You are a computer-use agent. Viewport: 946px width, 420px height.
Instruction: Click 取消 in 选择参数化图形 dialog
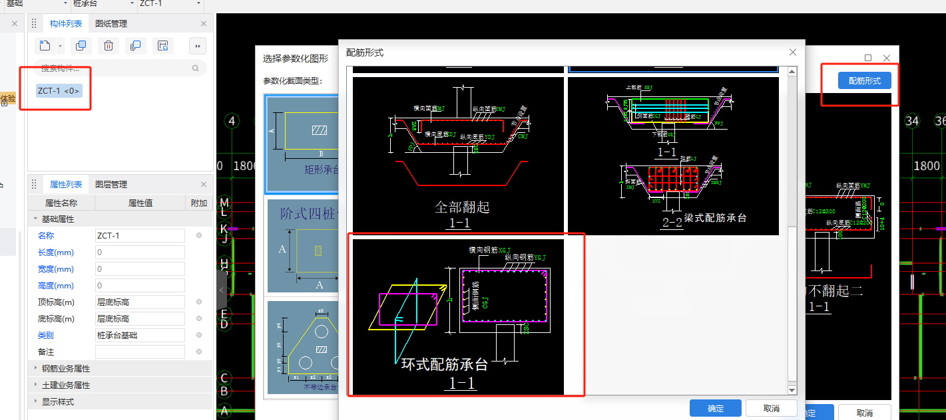click(x=865, y=413)
